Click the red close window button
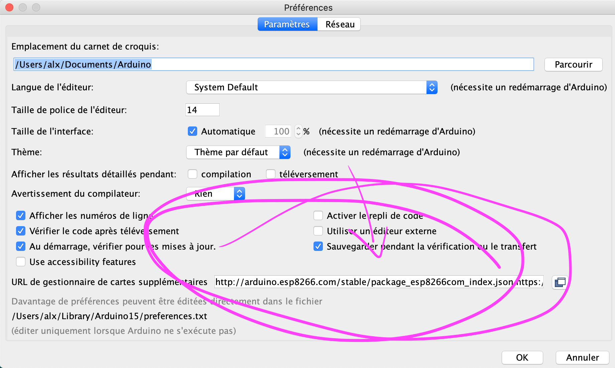 coord(9,7)
